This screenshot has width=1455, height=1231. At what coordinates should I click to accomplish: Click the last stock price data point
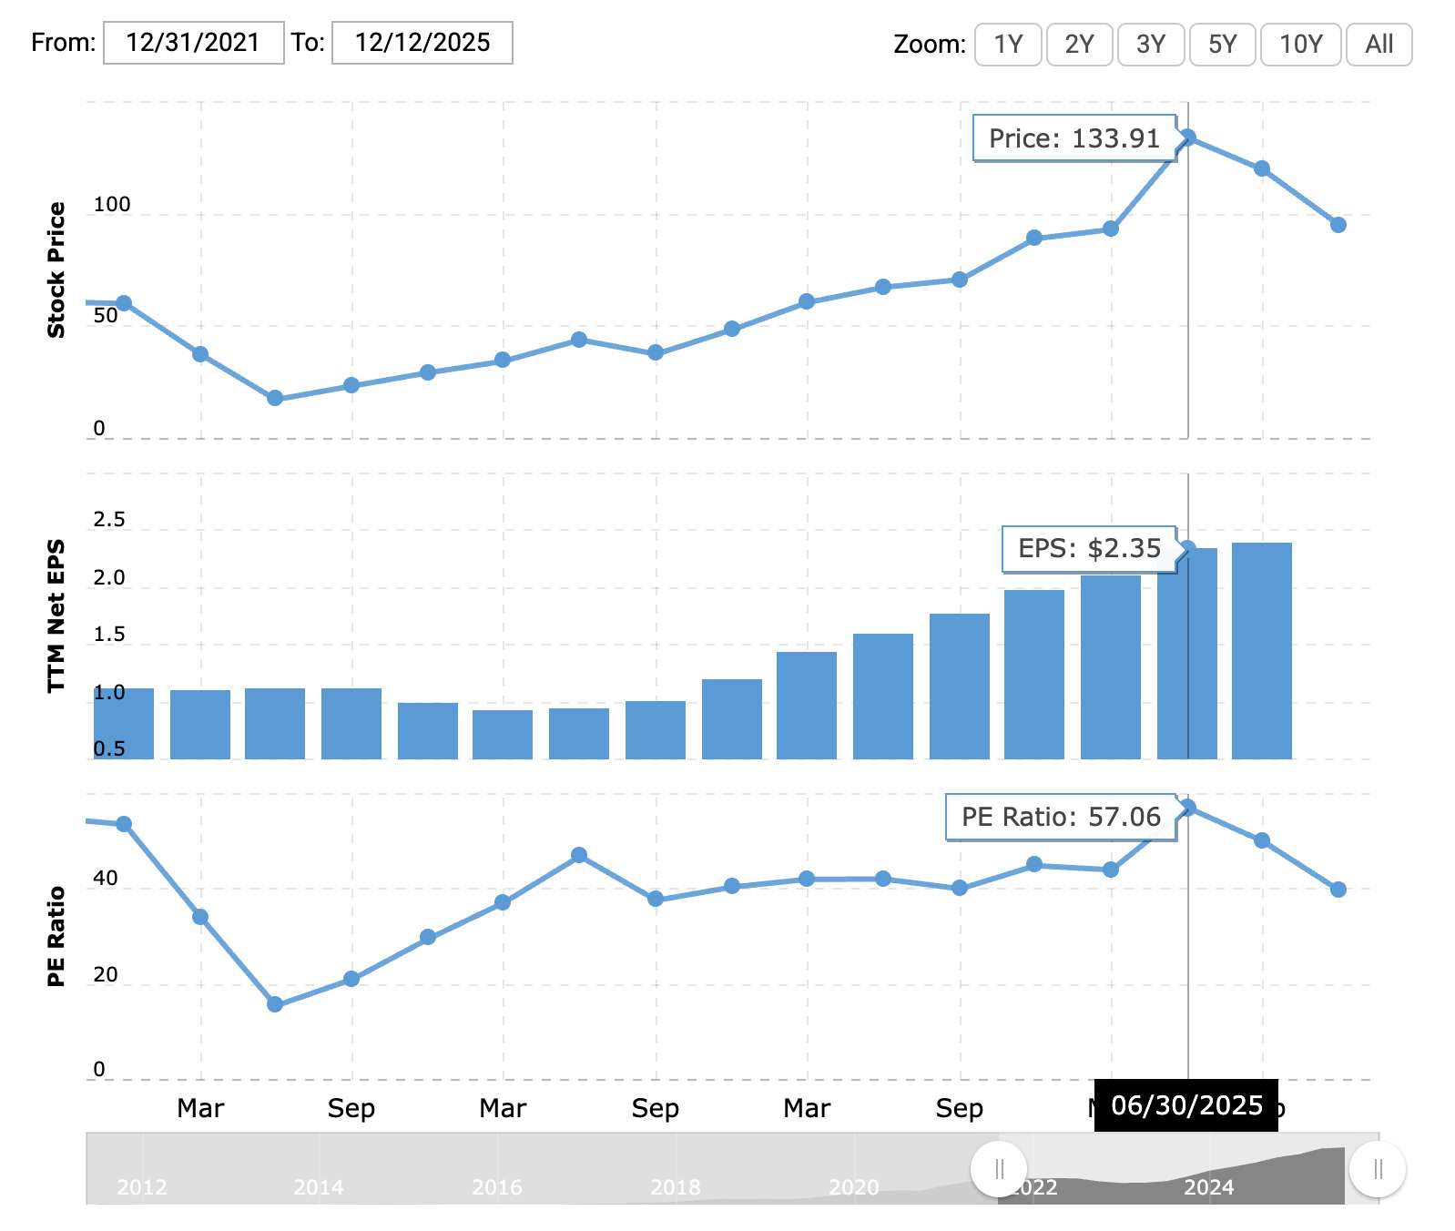(x=1338, y=225)
